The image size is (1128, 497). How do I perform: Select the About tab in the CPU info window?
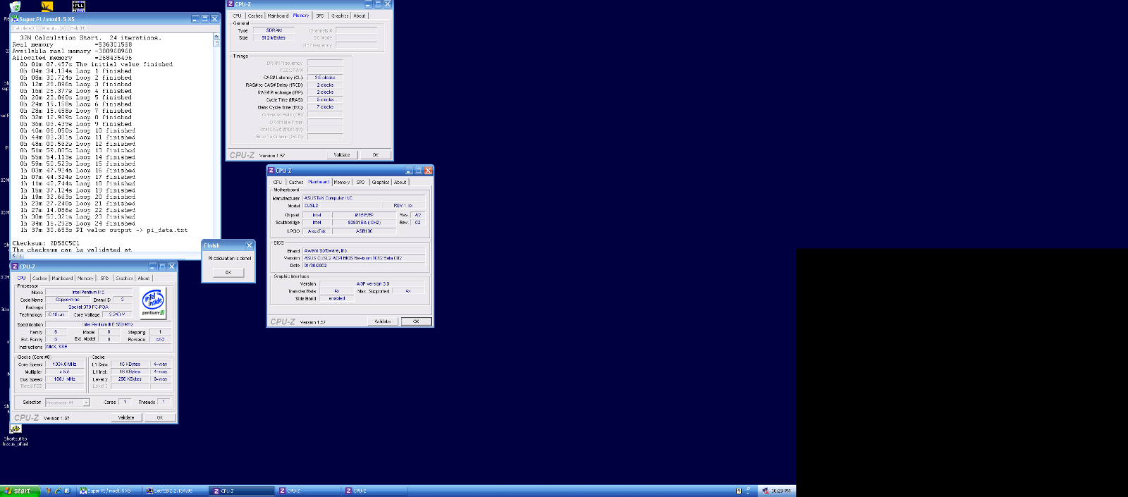[144, 278]
